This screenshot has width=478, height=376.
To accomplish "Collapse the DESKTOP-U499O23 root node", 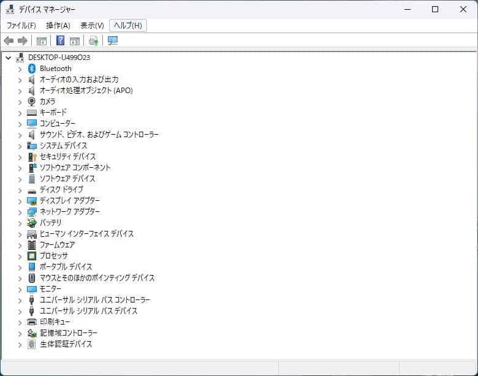I will pyautogui.click(x=9, y=58).
